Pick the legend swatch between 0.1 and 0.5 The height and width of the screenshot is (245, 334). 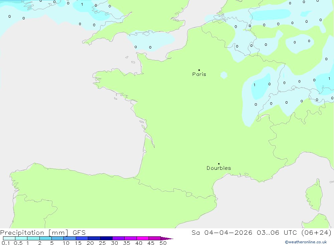pyautogui.click(x=9, y=238)
